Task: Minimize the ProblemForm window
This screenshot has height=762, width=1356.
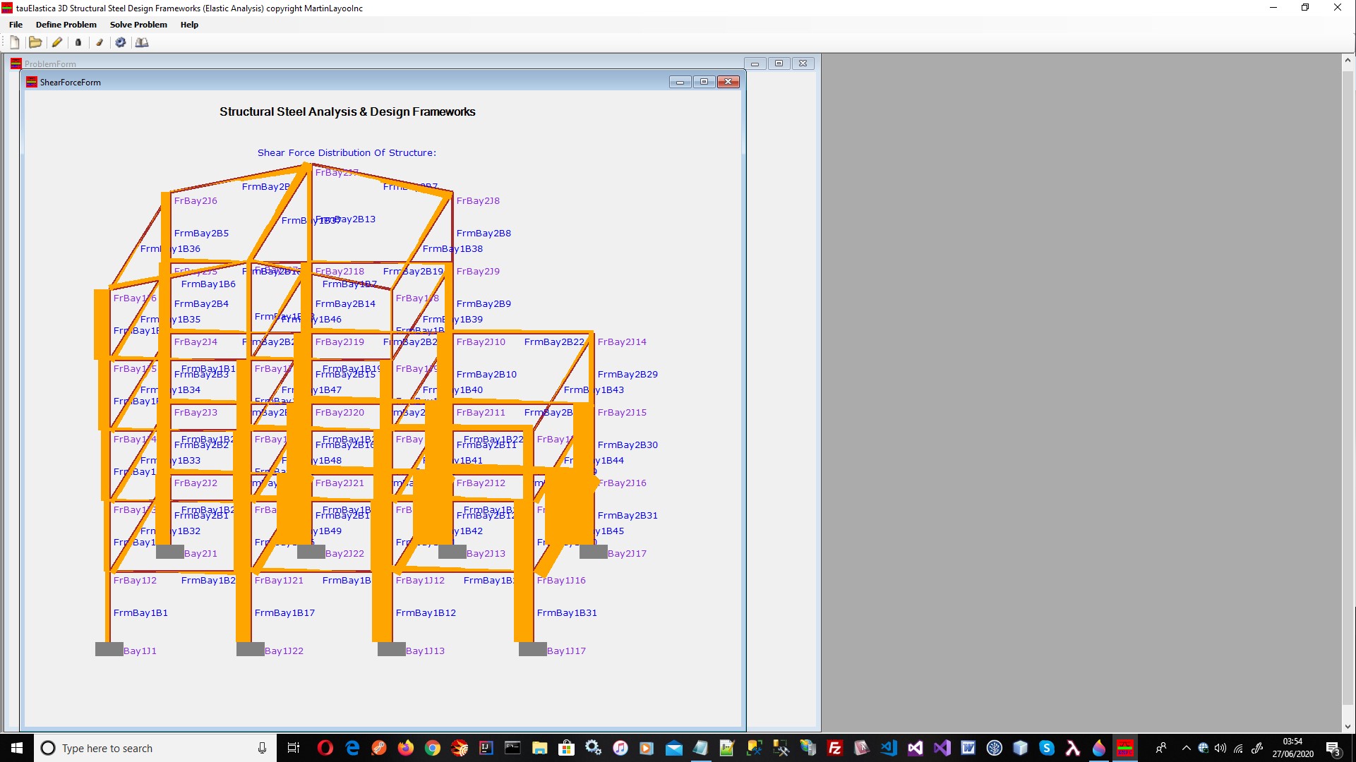Action: click(x=755, y=64)
